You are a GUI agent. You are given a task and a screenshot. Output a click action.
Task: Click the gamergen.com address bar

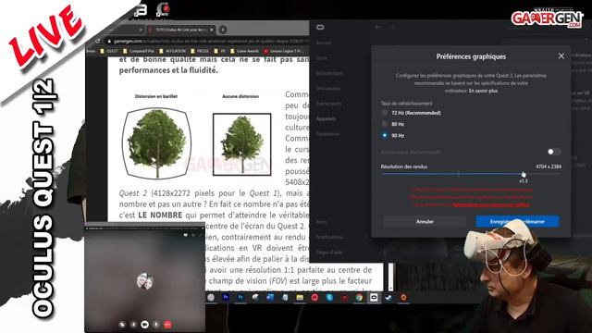coord(207,41)
